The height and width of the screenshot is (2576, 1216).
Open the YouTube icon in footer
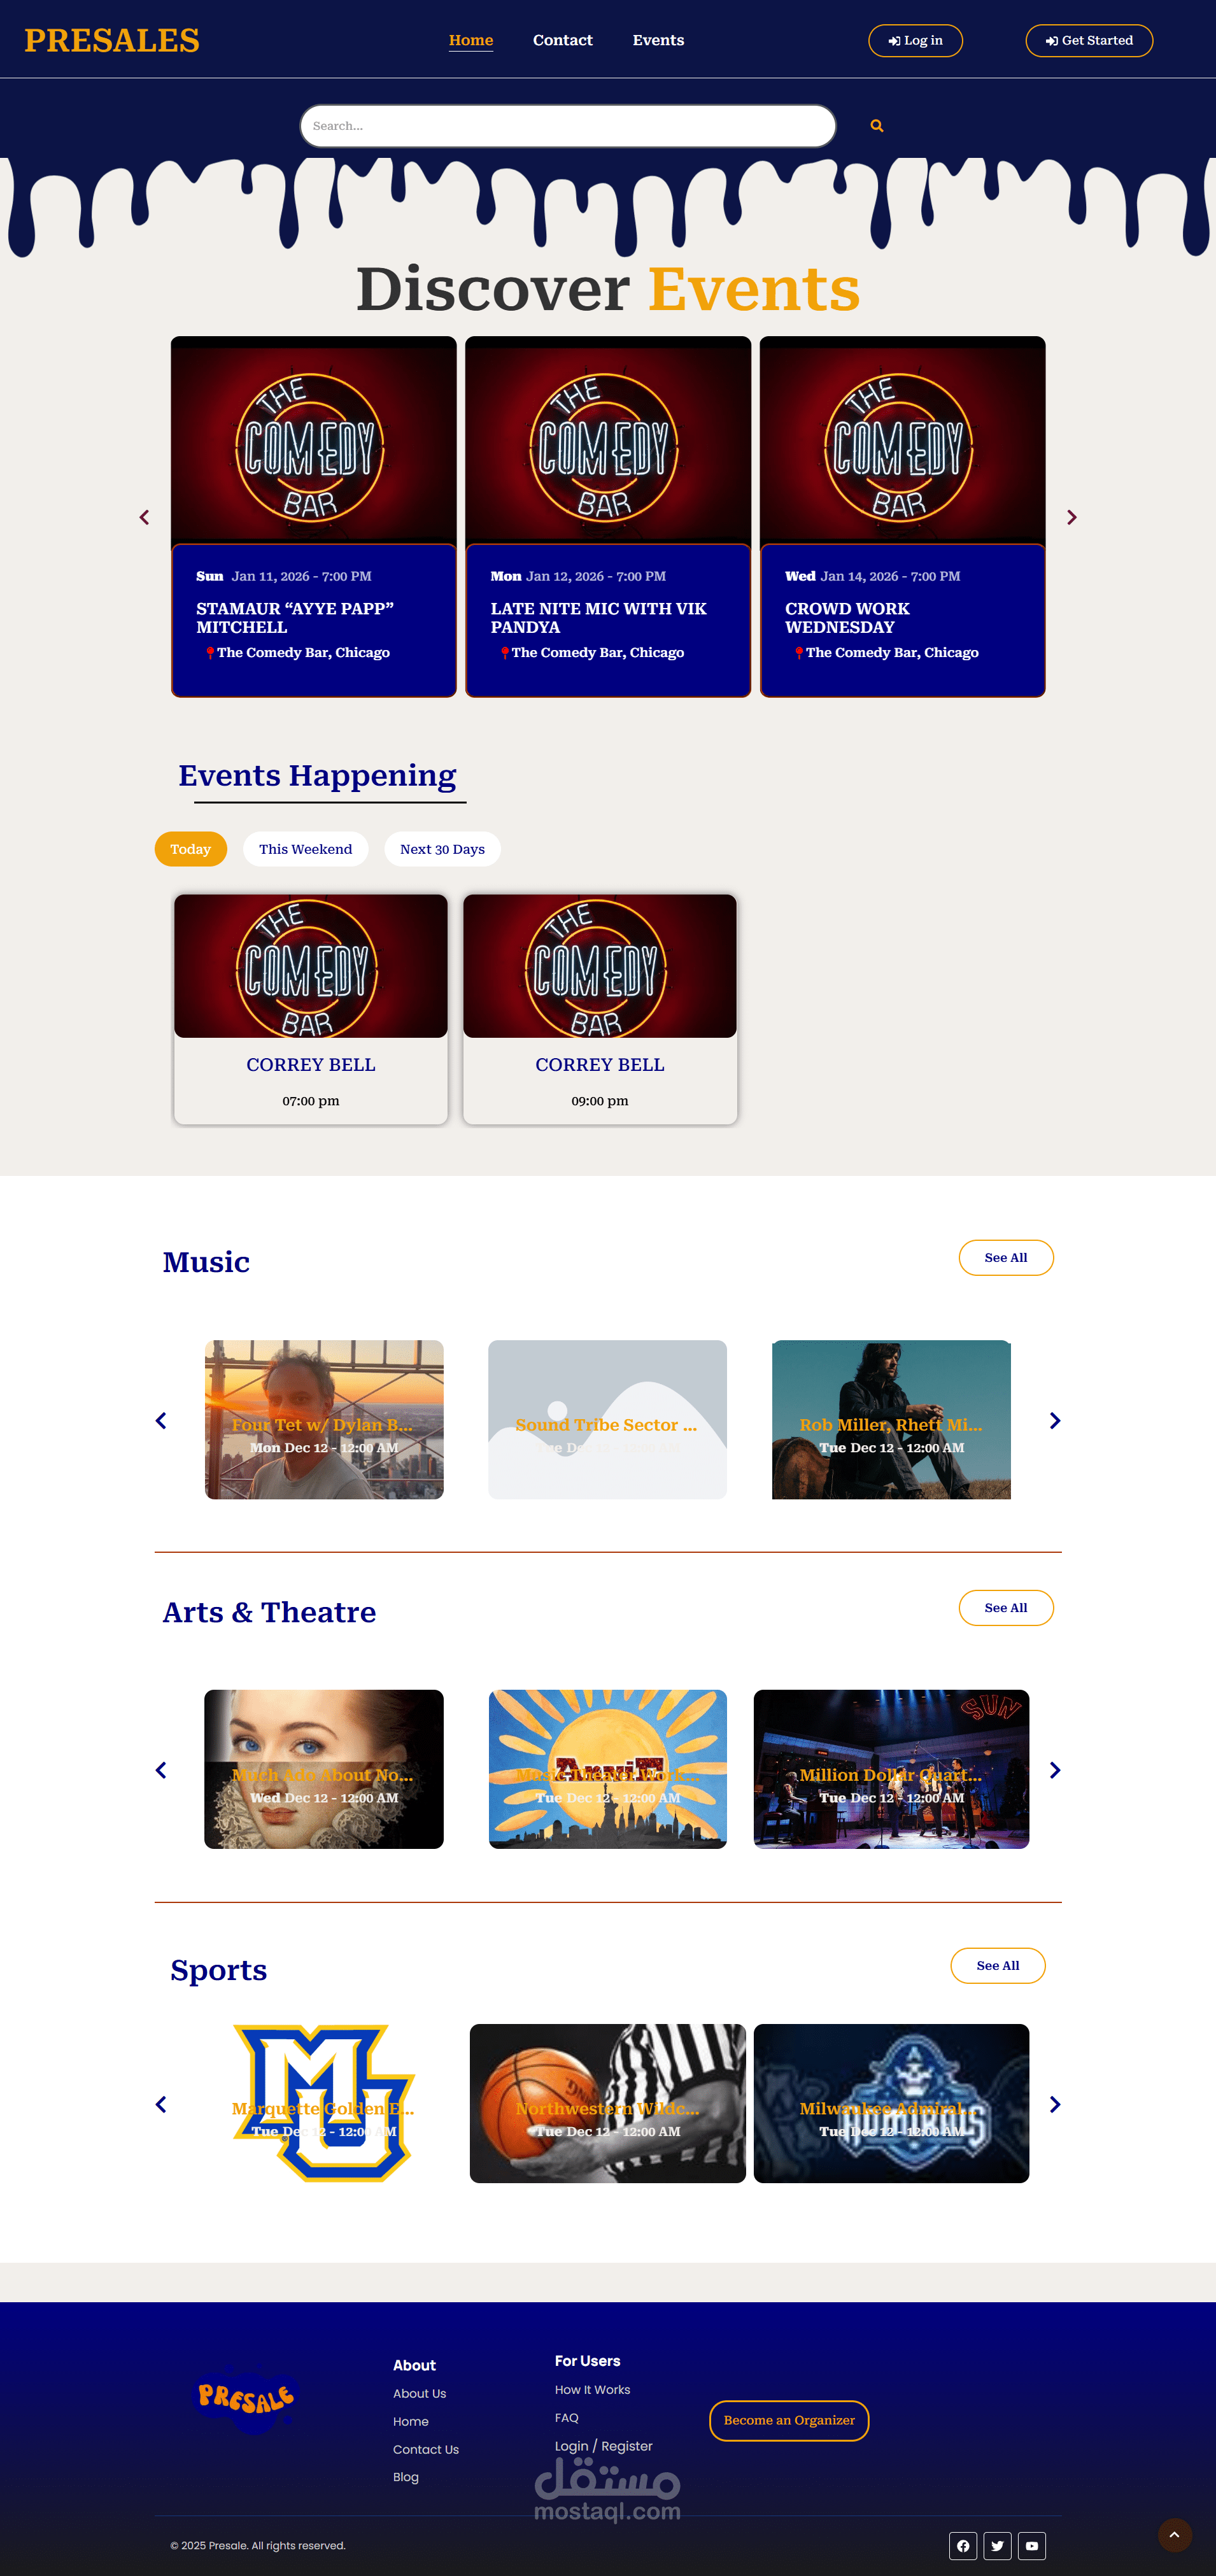(x=1032, y=2545)
